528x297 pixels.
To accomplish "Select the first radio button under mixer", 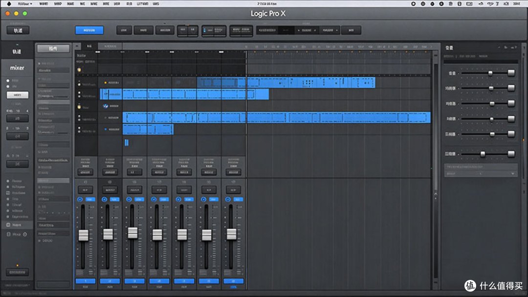I will click(x=8, y=81).
